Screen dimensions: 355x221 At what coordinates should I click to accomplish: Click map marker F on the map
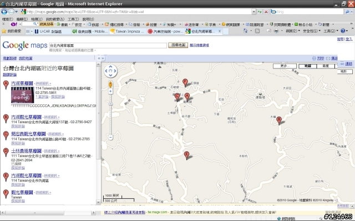click(x=185, y=83)
